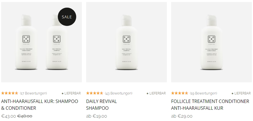Click Anti-Haarausfall Kur: Shampoo & Conditioner title

[x=40, y=105]
